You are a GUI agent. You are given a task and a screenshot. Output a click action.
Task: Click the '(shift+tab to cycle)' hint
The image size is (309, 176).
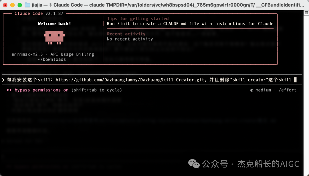coord(97,90)
